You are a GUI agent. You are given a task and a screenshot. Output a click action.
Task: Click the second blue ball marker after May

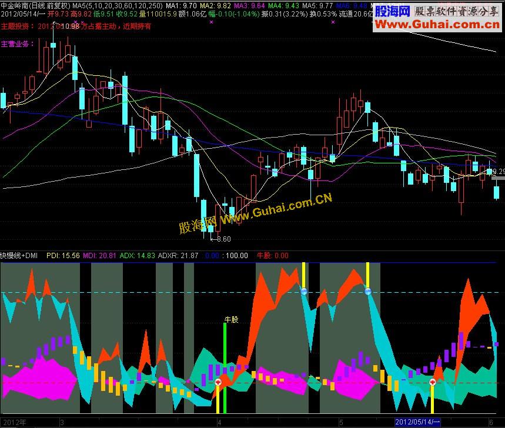[x=368, y=292]
